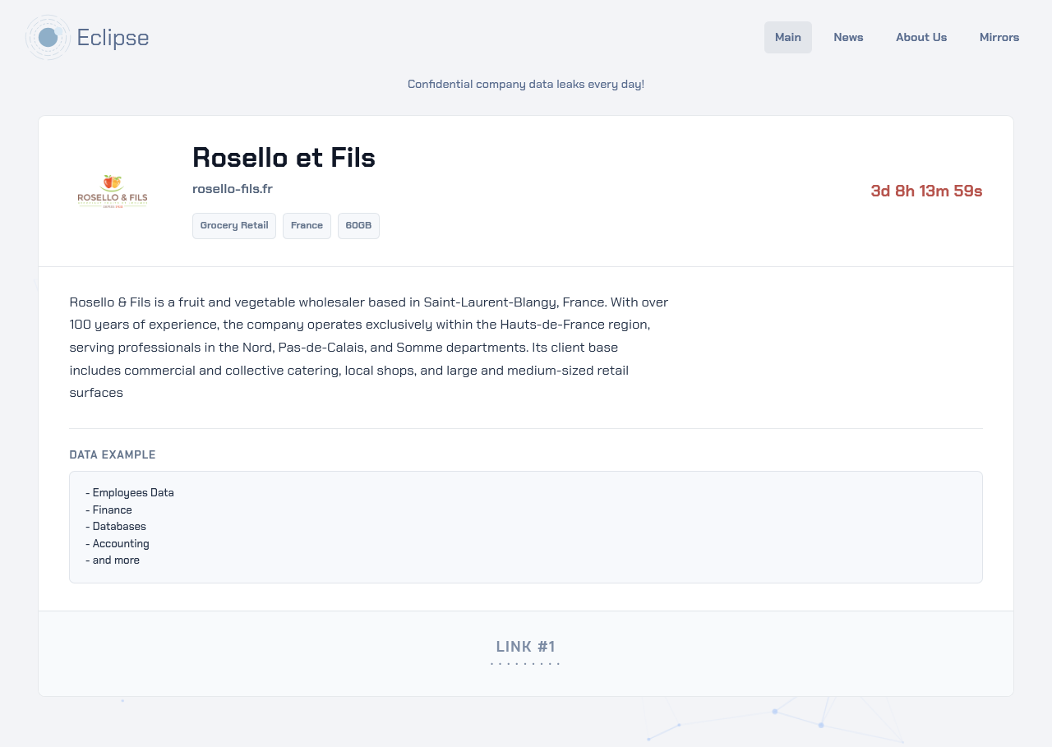Click the Rosello et Fils heading
The height and width of the screenshot is (747, 1052).
[x=284, y=157]
